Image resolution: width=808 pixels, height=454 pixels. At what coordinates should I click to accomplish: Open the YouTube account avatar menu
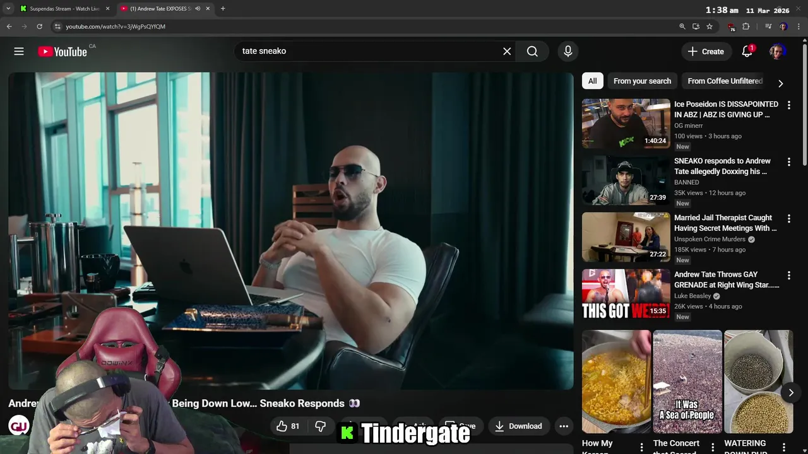(x=777, y=52)
